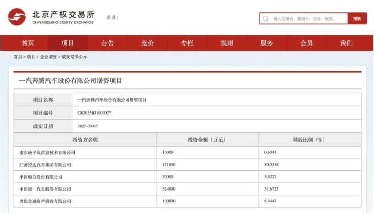Click the 项目编号 label cell
The height and width of the screenshot is (213, 374).
43,113
